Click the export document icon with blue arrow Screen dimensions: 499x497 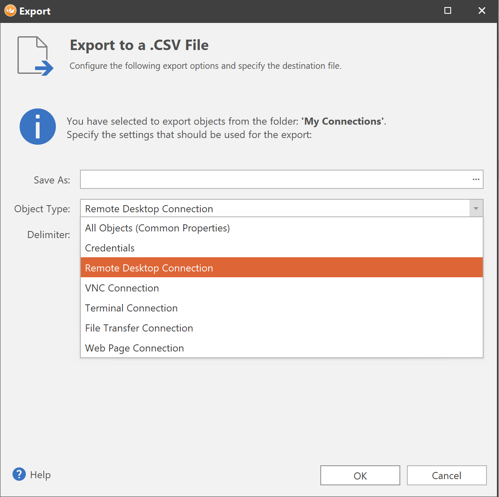point(35,56)
